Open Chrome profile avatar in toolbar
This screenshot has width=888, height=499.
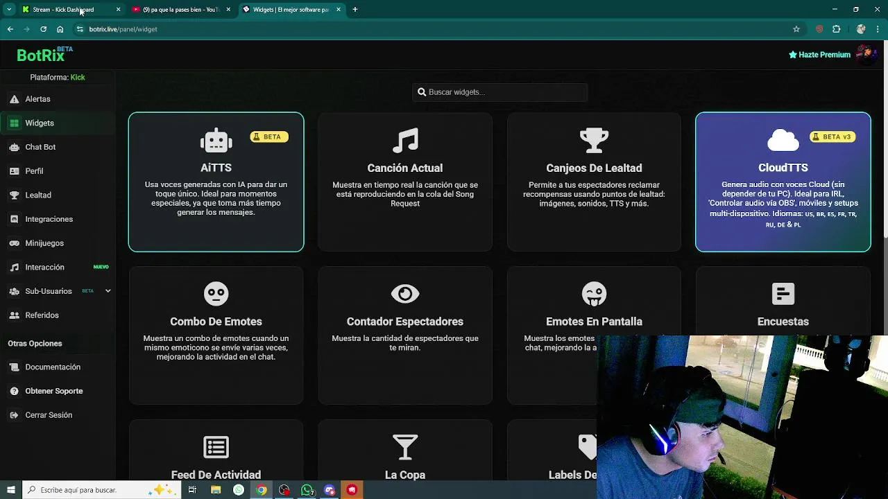pyautogui.click(x=861, y=29)
